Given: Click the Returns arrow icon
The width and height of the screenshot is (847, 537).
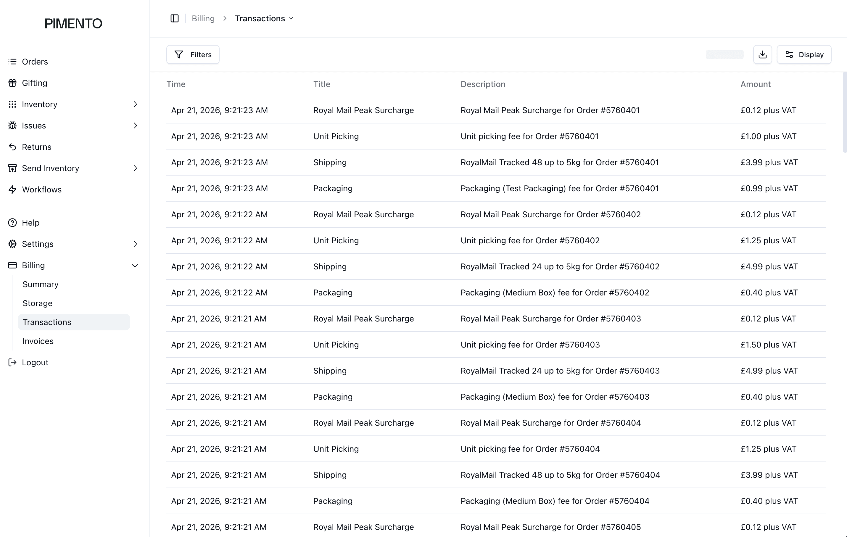Looking at the screenshot, I should click(12, 147).
